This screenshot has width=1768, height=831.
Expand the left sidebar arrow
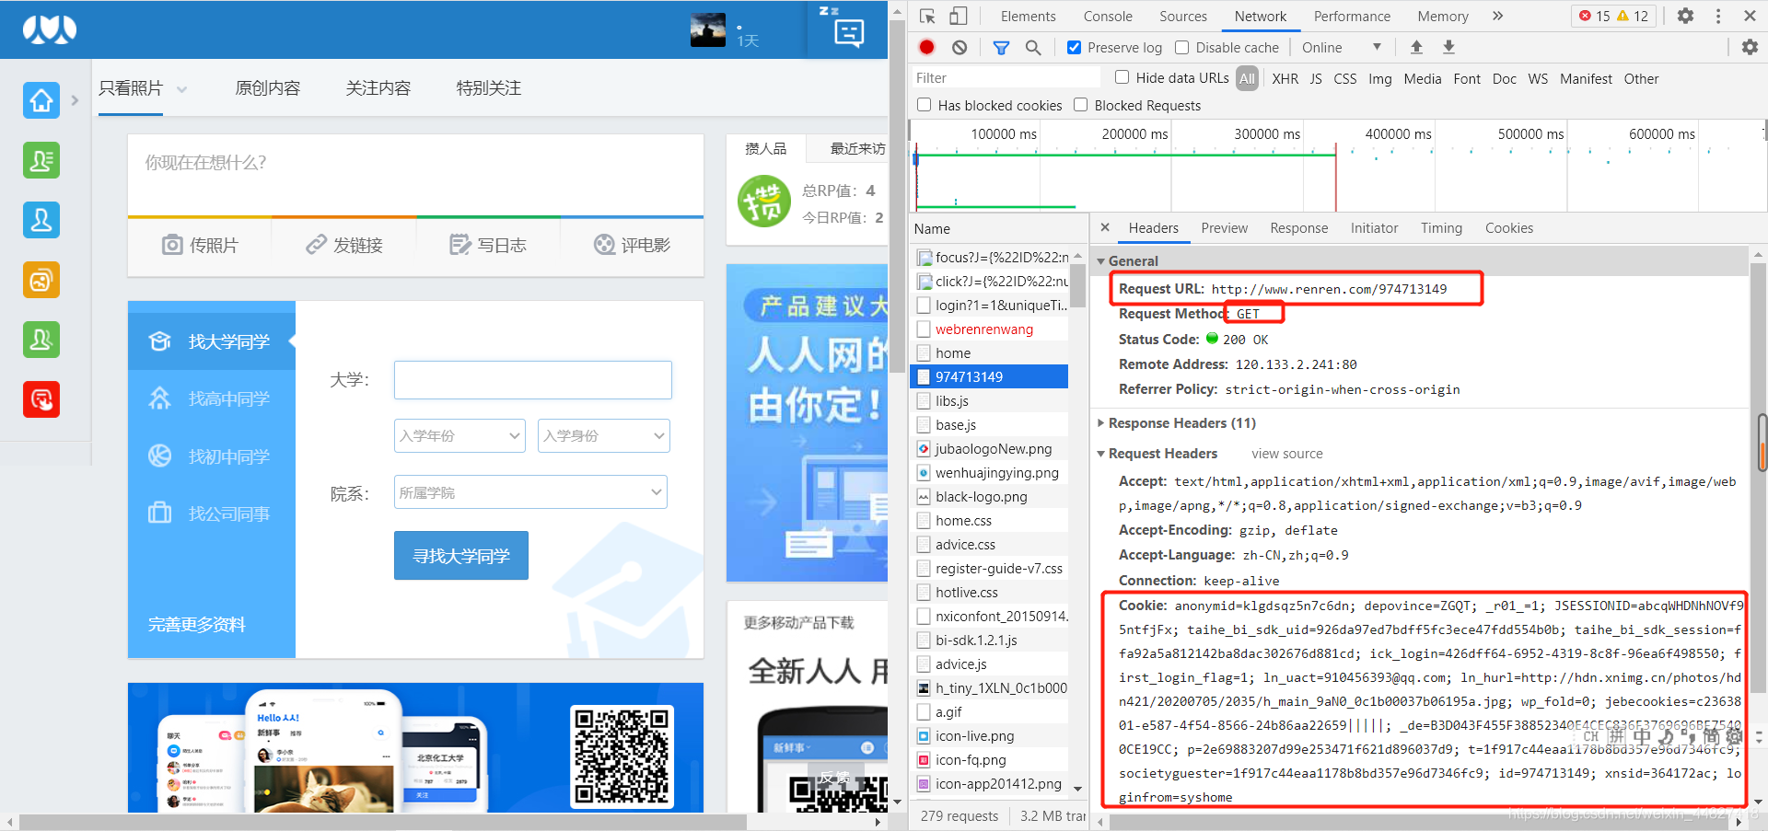click(x=75, y=100)
